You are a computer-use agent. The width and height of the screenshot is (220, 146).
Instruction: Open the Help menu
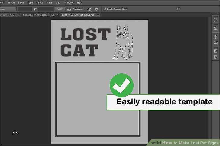pos(79,2)
